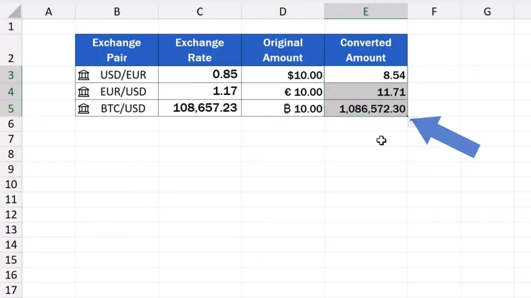Click the fill handle on cell E5
The height and width of the screenshot is (298, 531).
pyautogui.click(x=407, y=116)
